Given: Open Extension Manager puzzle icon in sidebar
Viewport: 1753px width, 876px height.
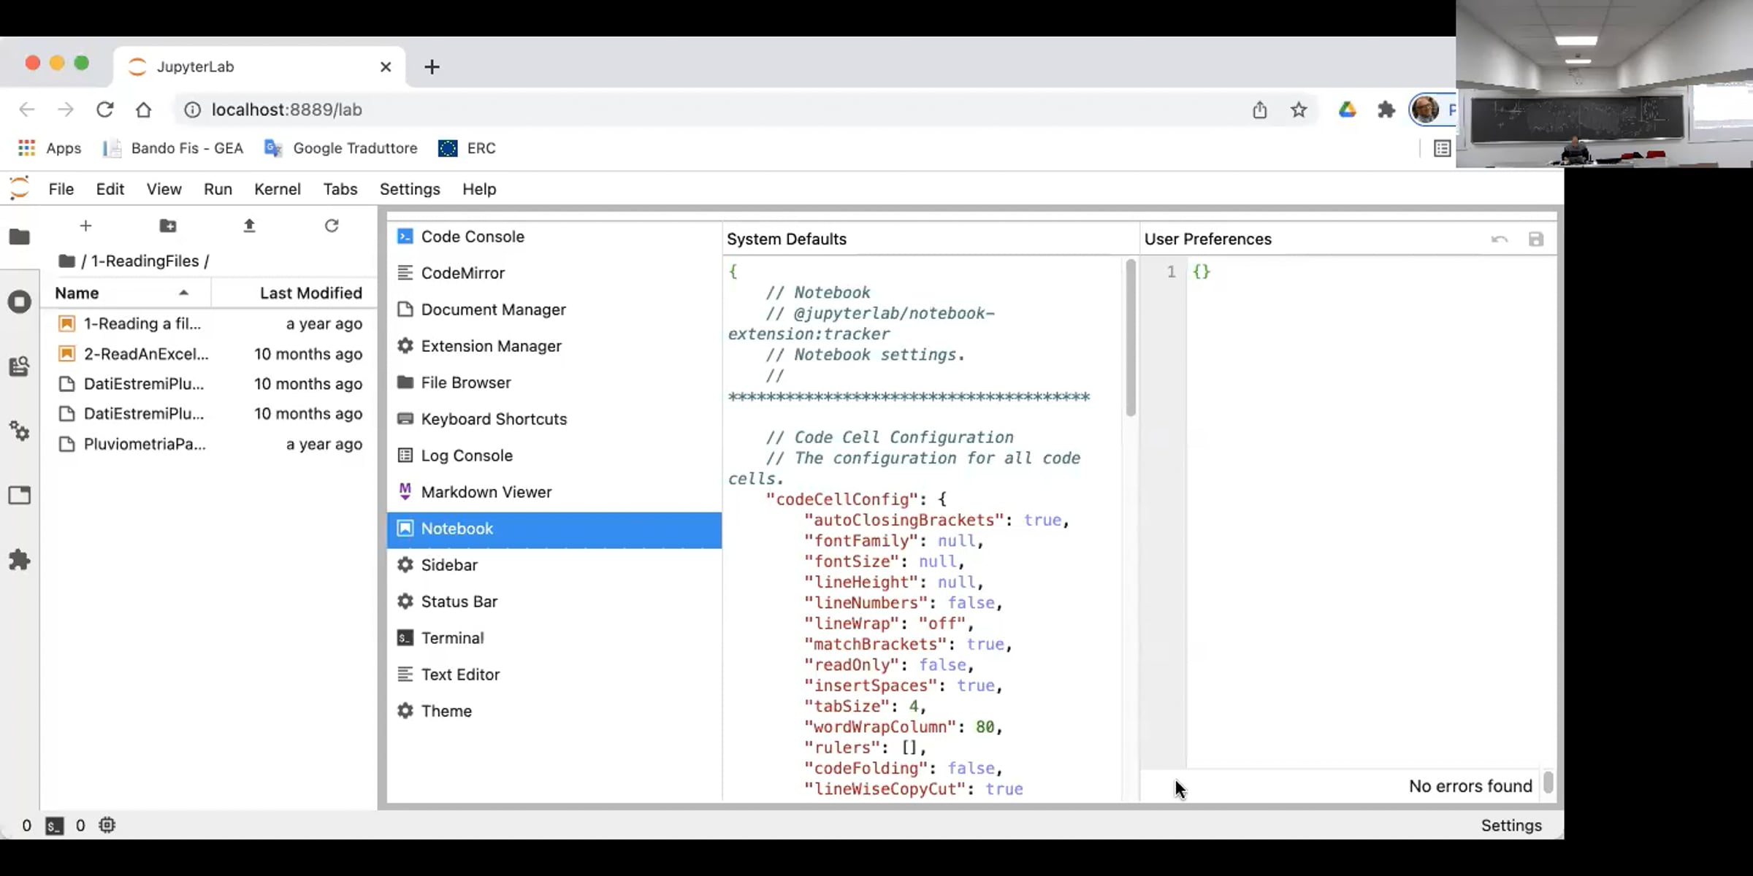Looking at the screenshot, I should tap(20, 560).
